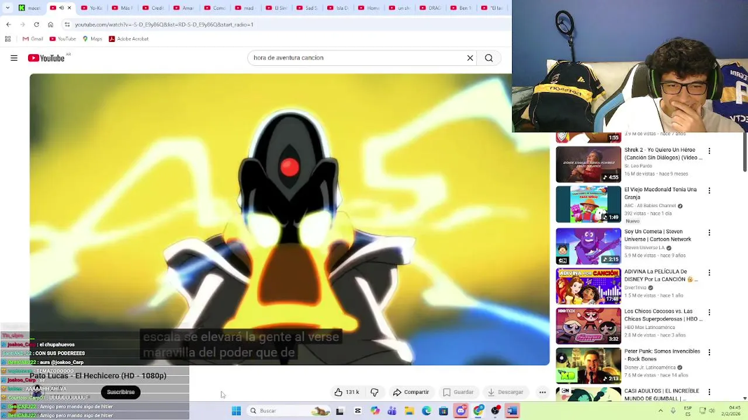Viewport: 748px width, 420px height.
Task: Like the video with 131 k likes
Action: [347, 392]
